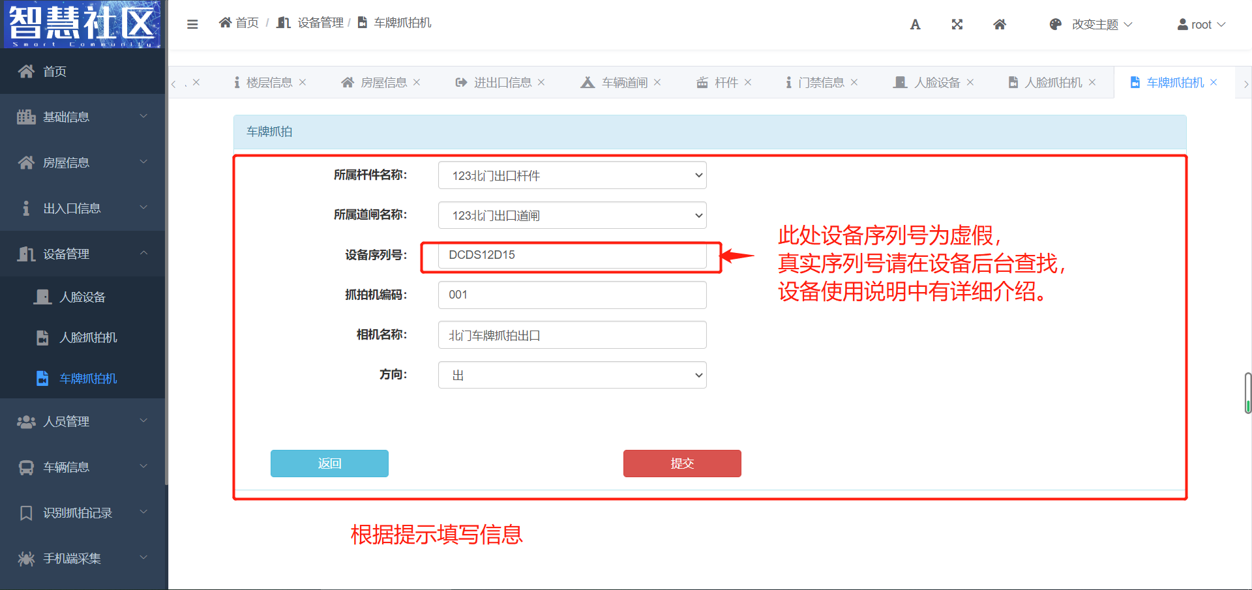Select 人脸抓拍机 in sidebar

coord(88,338)
